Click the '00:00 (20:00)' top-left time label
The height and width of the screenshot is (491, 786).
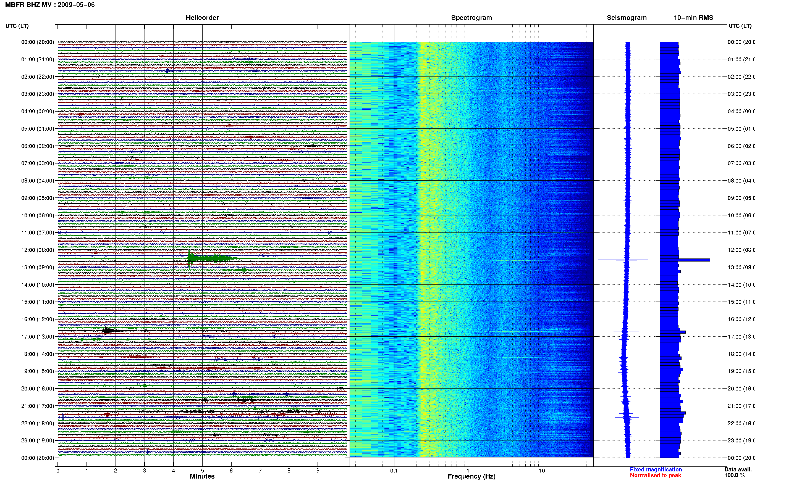38,42
